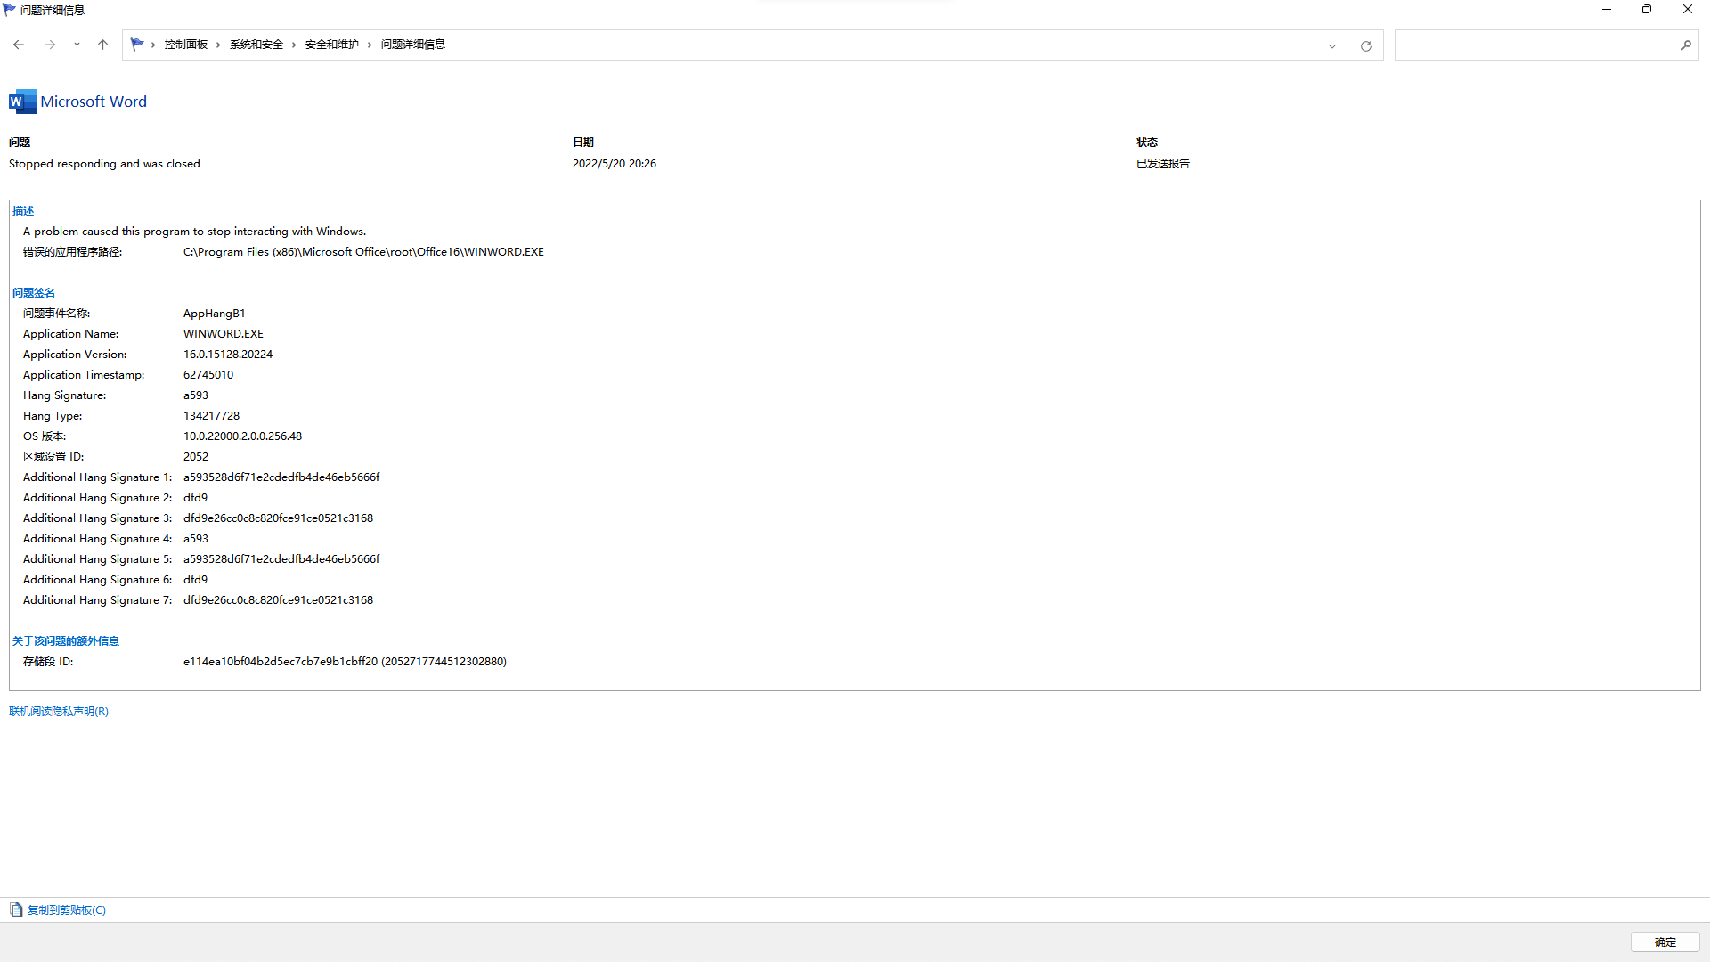1710x962 pixels.
Task: Expand the address bar history dropdown
Action: coord(1332,45)
